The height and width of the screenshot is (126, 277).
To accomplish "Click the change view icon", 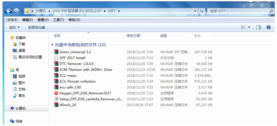I will [x=243, y=27].
